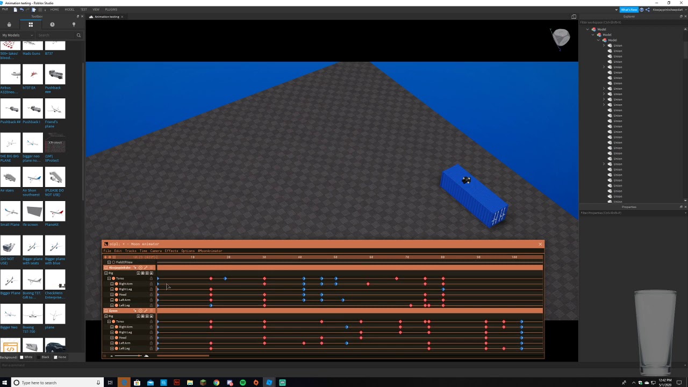The image size is (688, 387).
Task: Open the Toolbox Inventory grid icon
Action: point(31,25)
